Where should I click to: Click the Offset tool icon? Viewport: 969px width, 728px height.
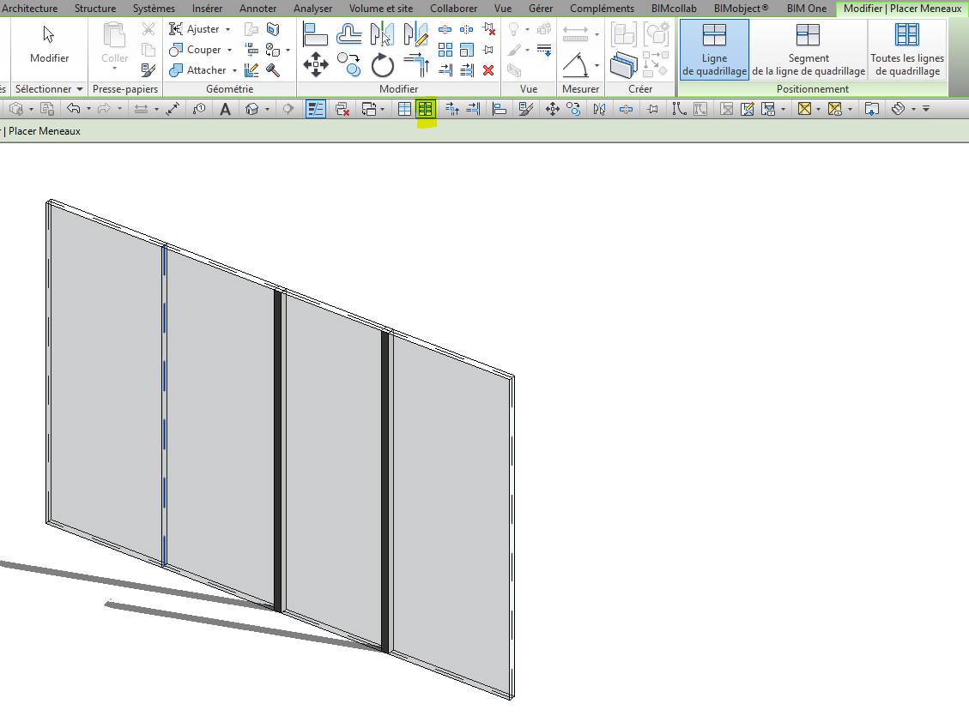[x=348, y=33]
